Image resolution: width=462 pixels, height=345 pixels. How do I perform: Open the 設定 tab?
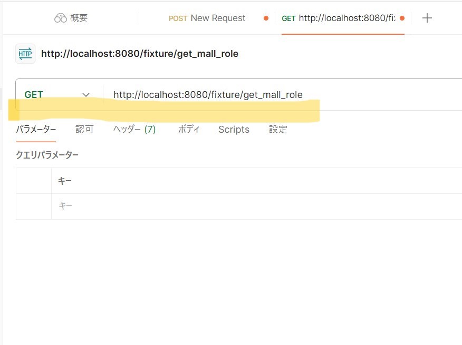pos(278,130)
